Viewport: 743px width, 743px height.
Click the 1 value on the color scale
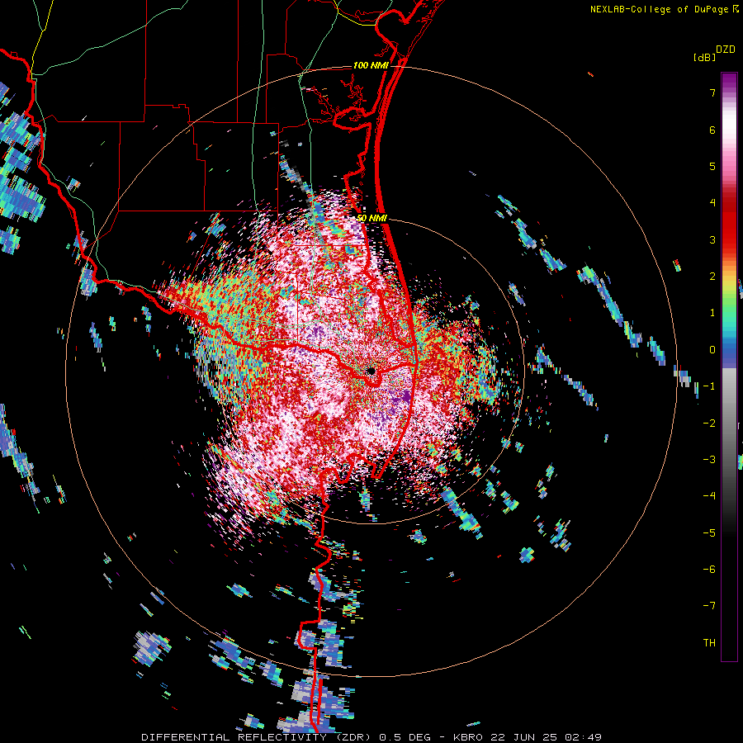coord(712,313)
